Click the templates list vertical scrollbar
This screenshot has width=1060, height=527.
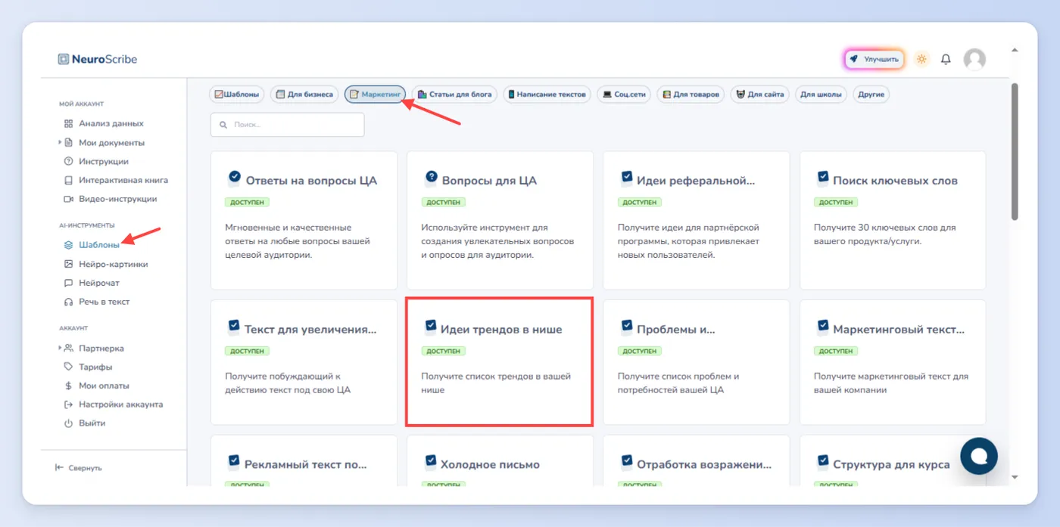1015,152
